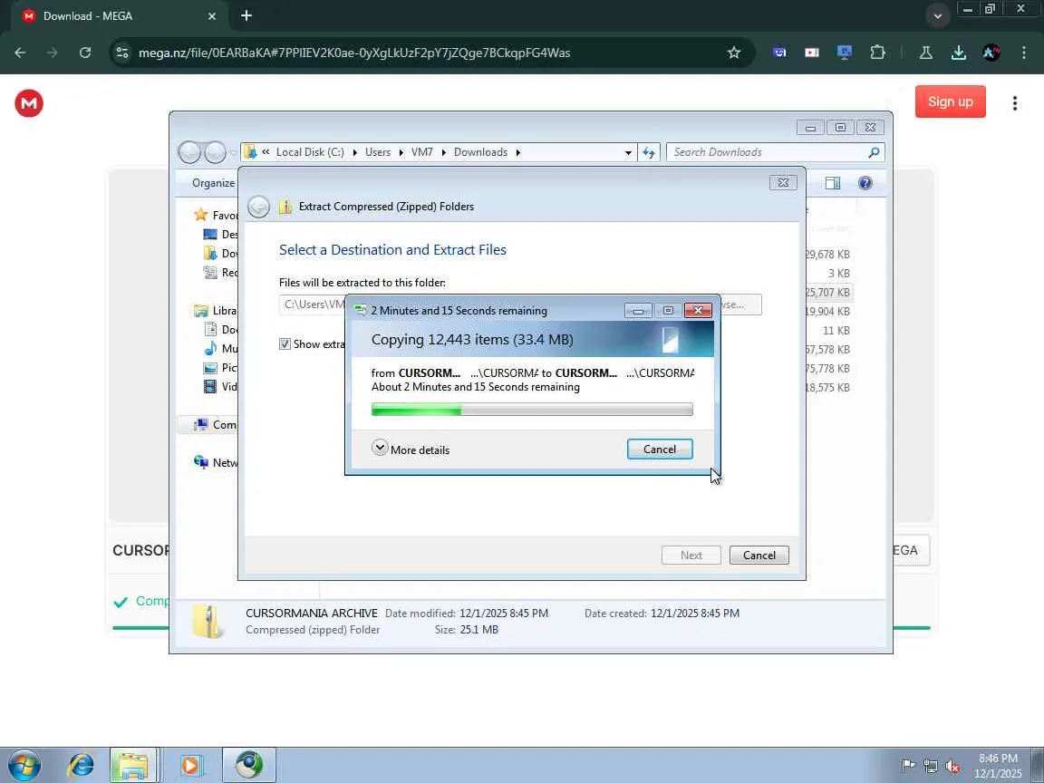The height and width of the screenshot is (783, 1044).
Task: Click the 57,578 KB file size entry
Action: (x=827, y=350)
